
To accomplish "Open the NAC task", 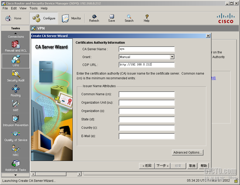I will click(16, 151).
